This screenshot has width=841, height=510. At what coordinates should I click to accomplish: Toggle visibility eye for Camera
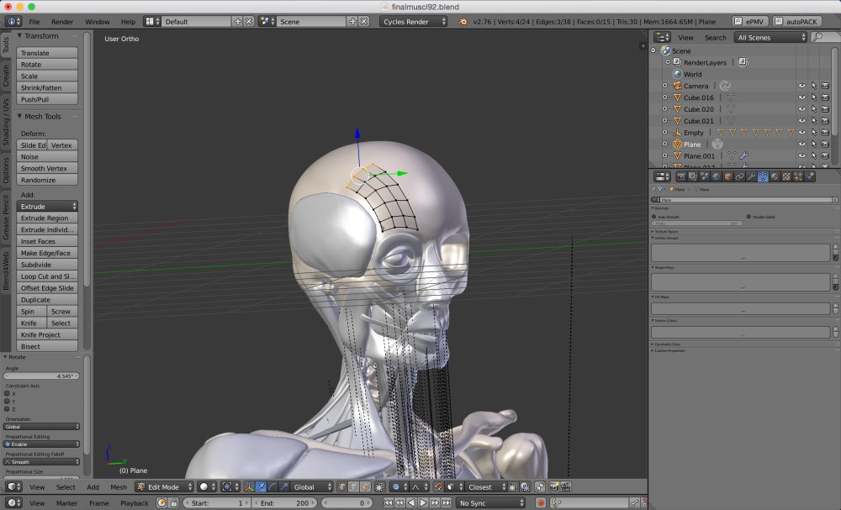pos(801,86)
